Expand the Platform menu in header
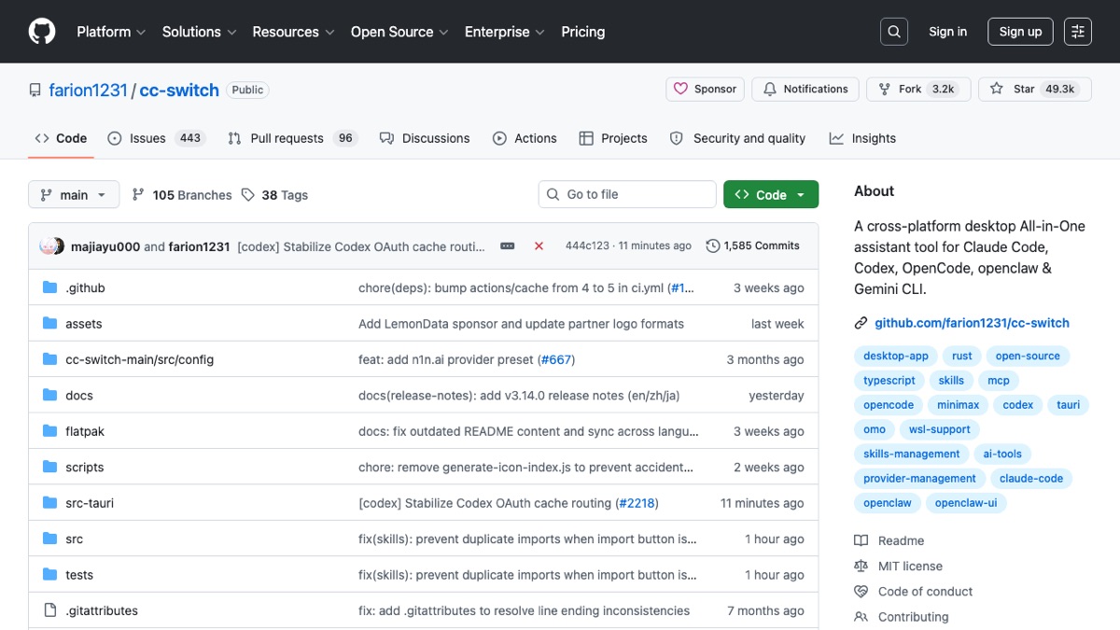 click(x=111, y=32)
